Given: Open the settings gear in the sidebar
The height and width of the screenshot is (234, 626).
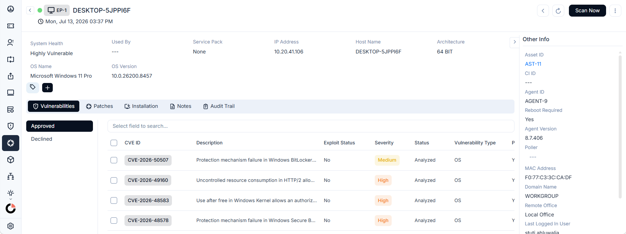Looking at the screenshot, I should click(11, 226).
